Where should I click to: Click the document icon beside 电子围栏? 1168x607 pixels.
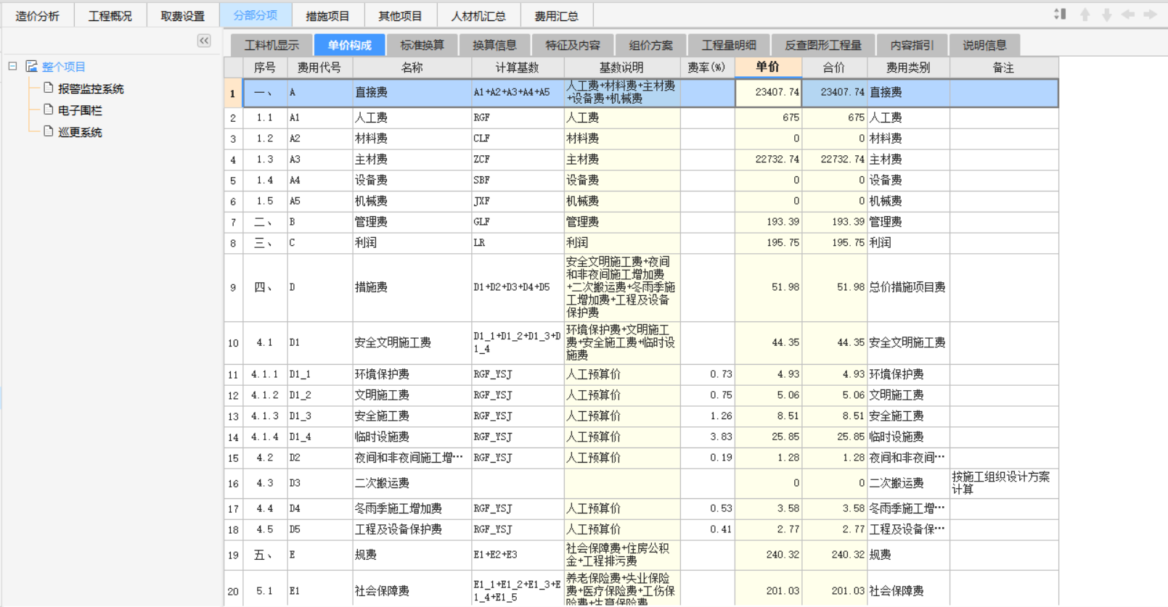click(49, 110)
